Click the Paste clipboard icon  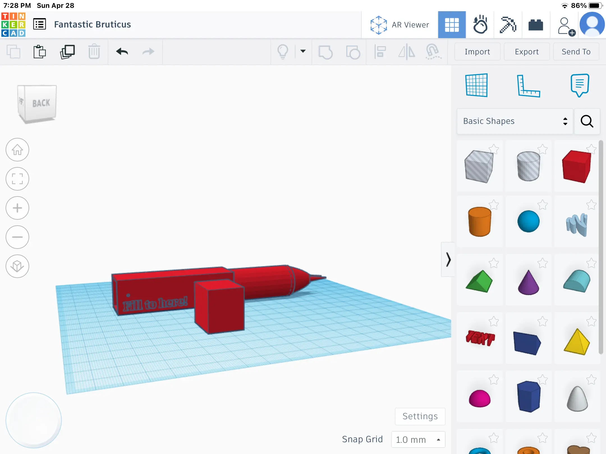pos(40,52)
